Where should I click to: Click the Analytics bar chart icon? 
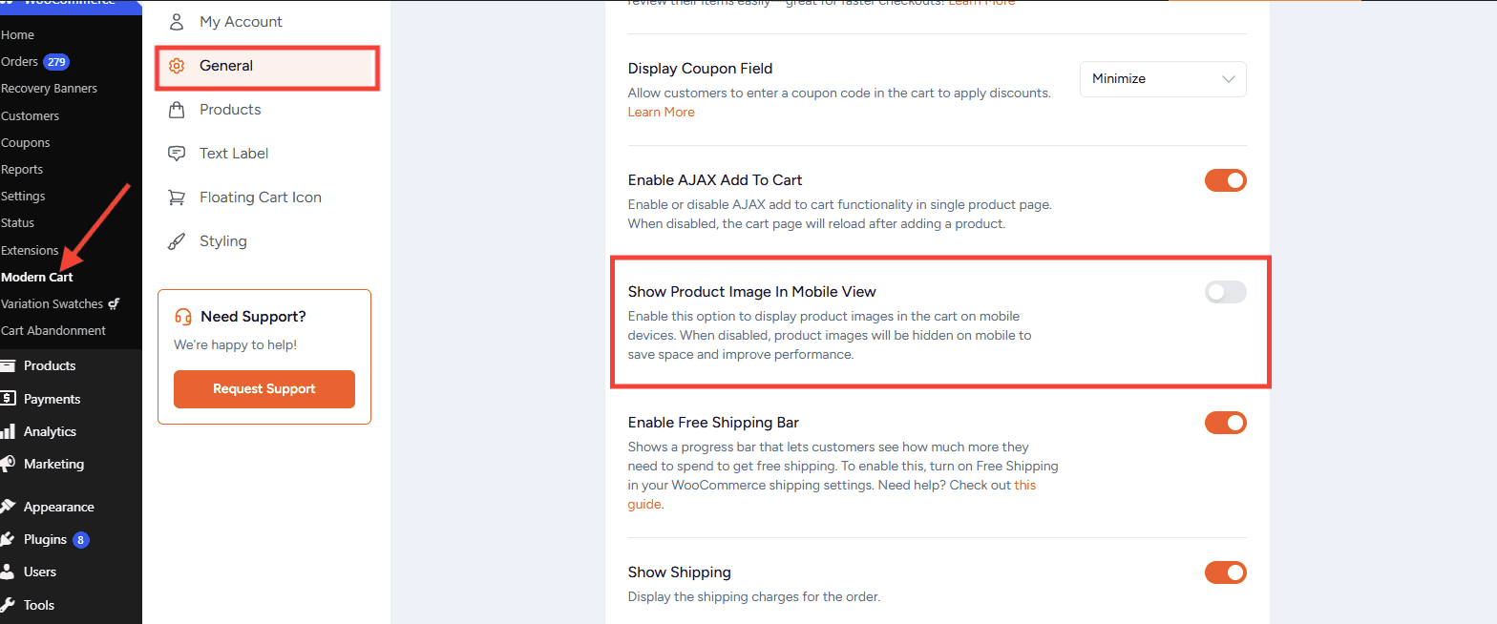[8, 431]
